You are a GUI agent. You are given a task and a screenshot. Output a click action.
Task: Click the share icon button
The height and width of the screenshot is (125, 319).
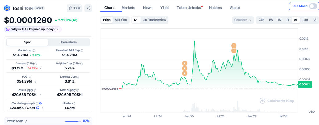pos(88,8)
